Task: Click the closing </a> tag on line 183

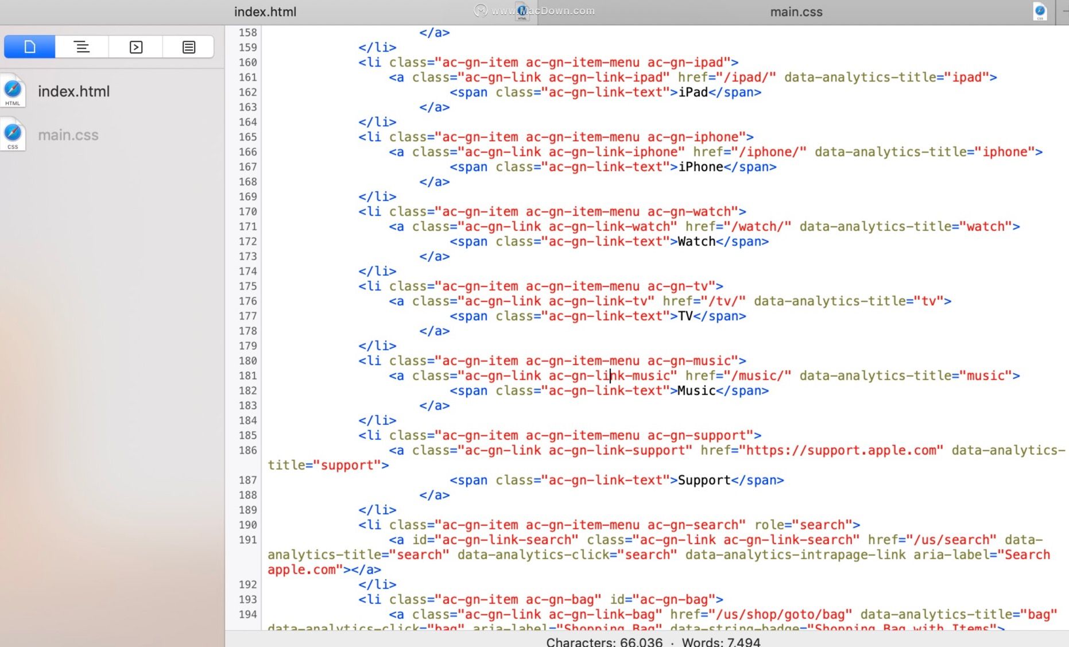Action: 435,406
